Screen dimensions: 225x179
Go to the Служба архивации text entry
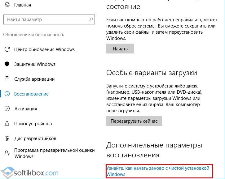point(34,79)
